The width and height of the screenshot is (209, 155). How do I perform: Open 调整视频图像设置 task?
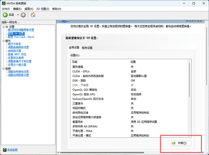(18, 75)
